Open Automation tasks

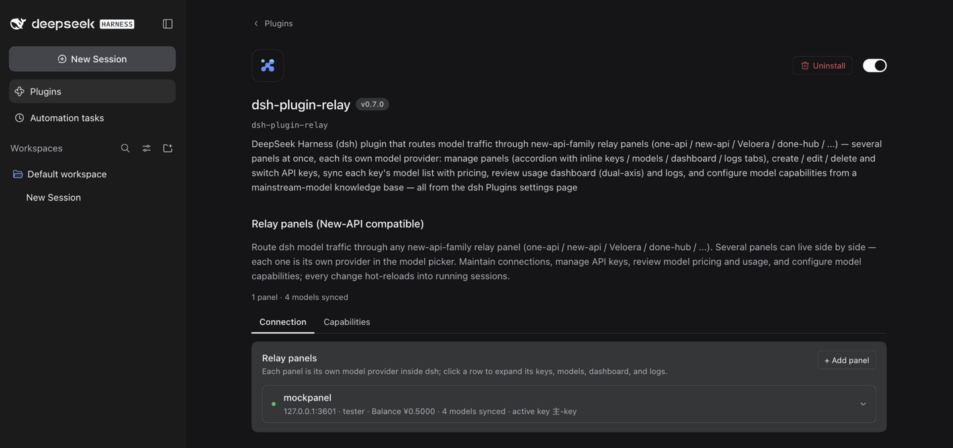pyautogui.click(x=92, y=118)
